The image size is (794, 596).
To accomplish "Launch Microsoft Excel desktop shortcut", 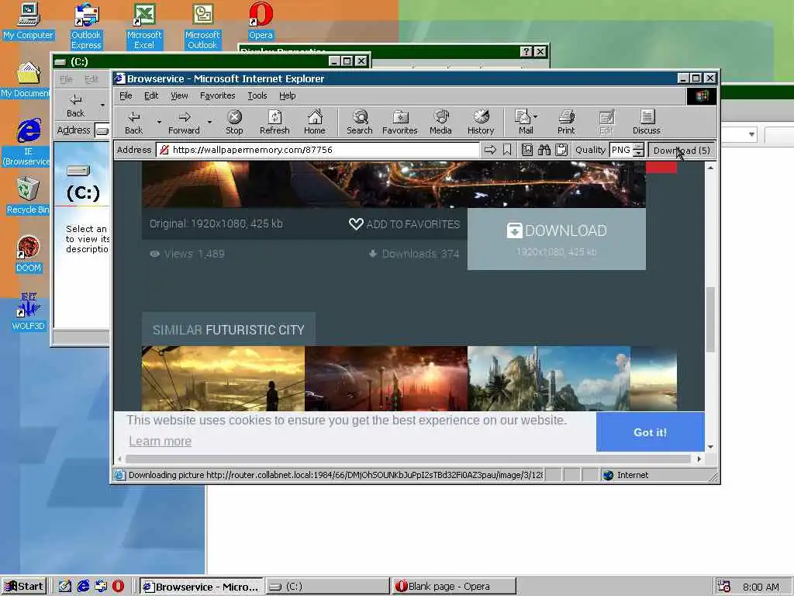I will coord(144,26).
